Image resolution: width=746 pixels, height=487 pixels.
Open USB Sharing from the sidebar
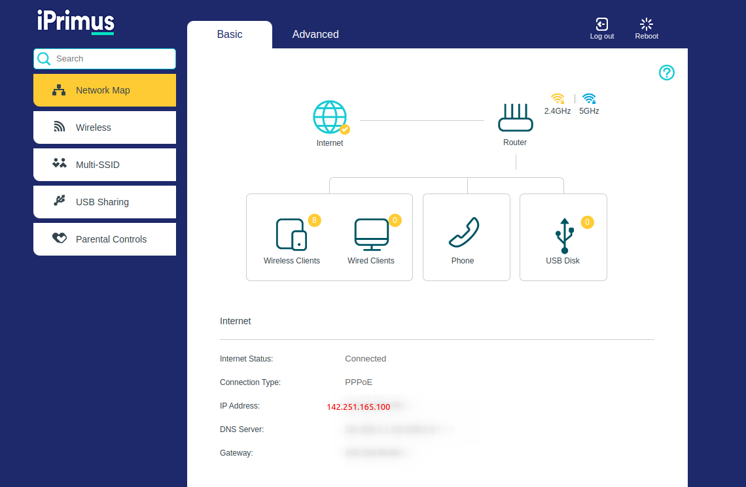point(105,202)
